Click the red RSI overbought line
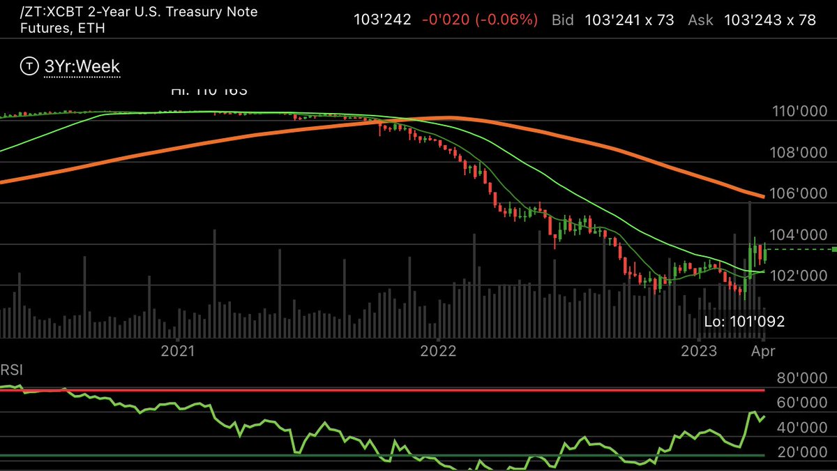Screen dimensions: 837x471 418,391
